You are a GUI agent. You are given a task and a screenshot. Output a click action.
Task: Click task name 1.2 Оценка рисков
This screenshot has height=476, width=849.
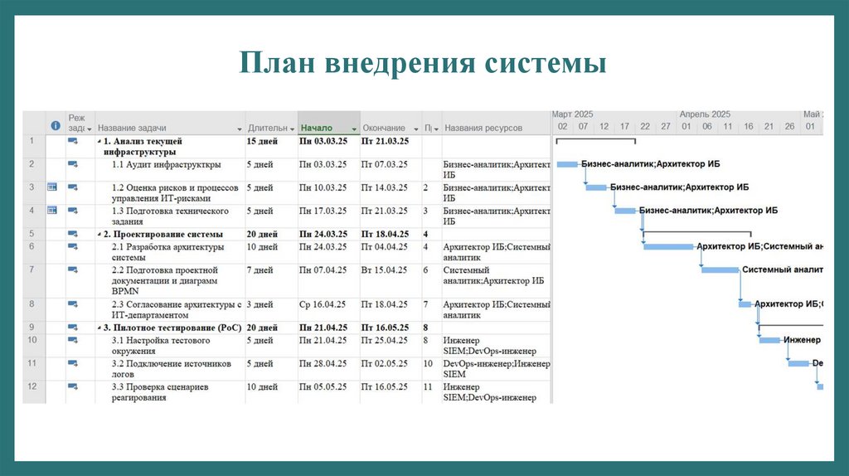(175, 192)
